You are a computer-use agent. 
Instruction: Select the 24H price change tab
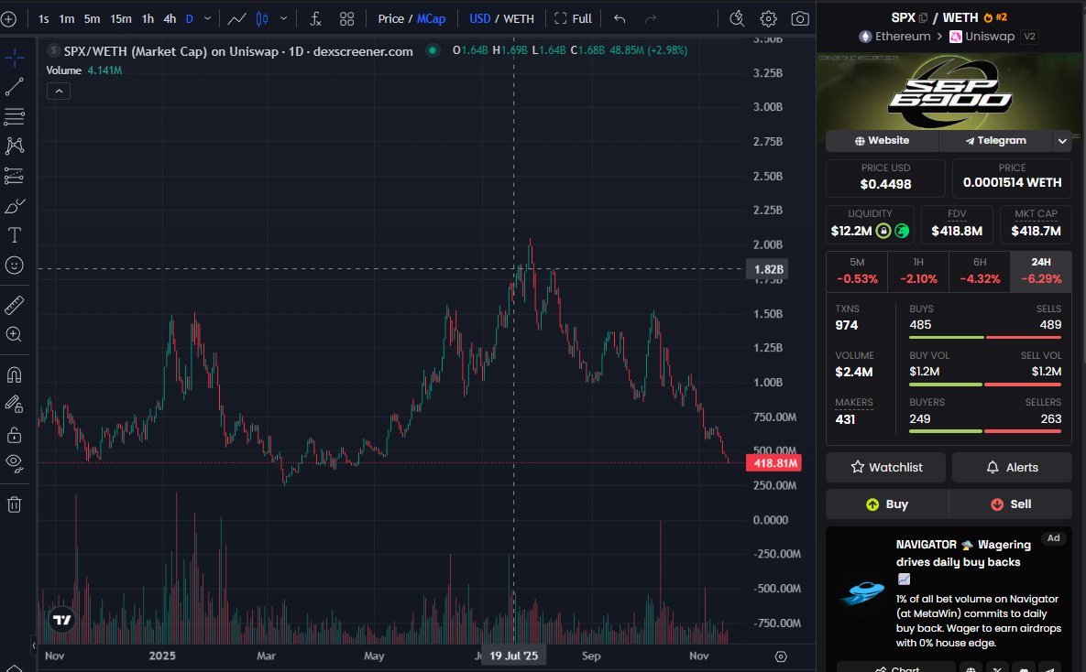[1041, 271]
